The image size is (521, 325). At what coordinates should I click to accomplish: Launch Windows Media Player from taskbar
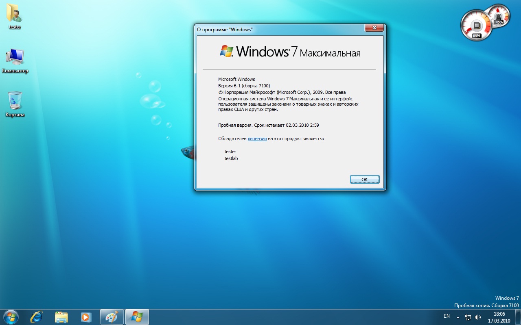click(x=85, y=317)
